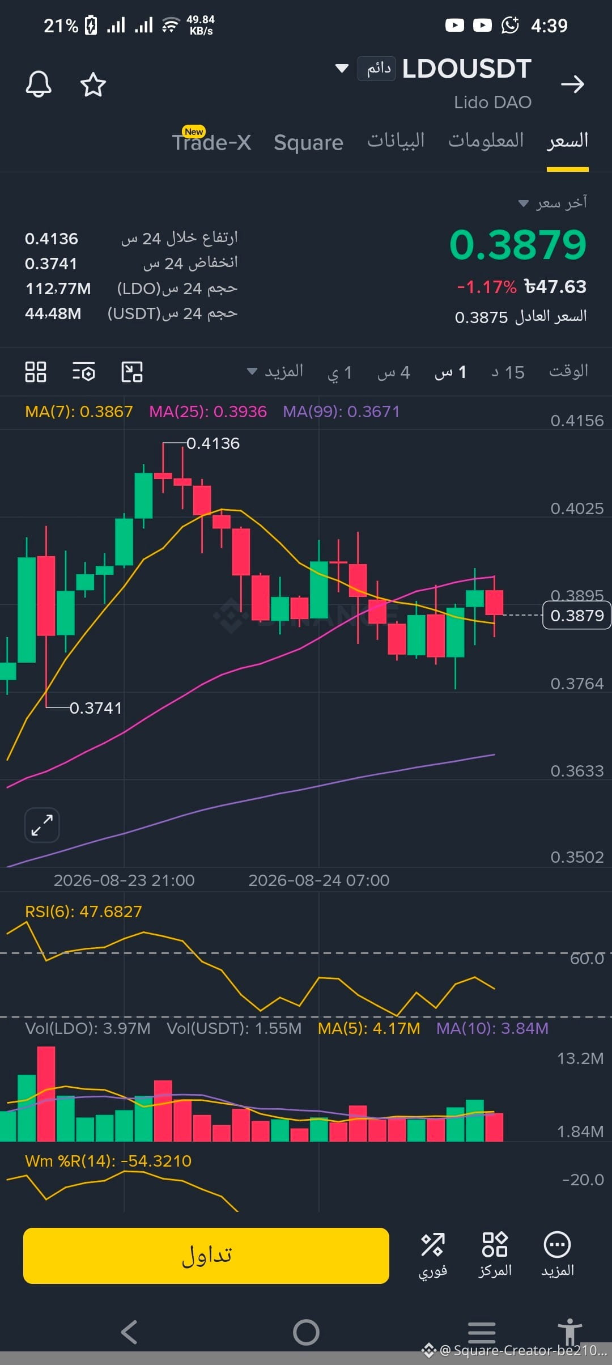Open the pair selector dropdown arrow near LDOUSDT
This screenshot has width=612, height=1365.
pos(342,69)
